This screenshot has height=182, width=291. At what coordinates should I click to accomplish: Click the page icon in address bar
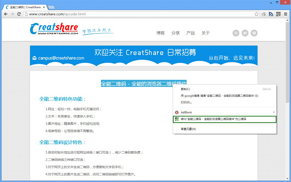(x=26, y=14)
